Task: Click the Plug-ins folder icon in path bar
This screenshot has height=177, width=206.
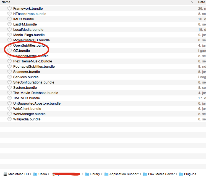Action: coord(181,174)
